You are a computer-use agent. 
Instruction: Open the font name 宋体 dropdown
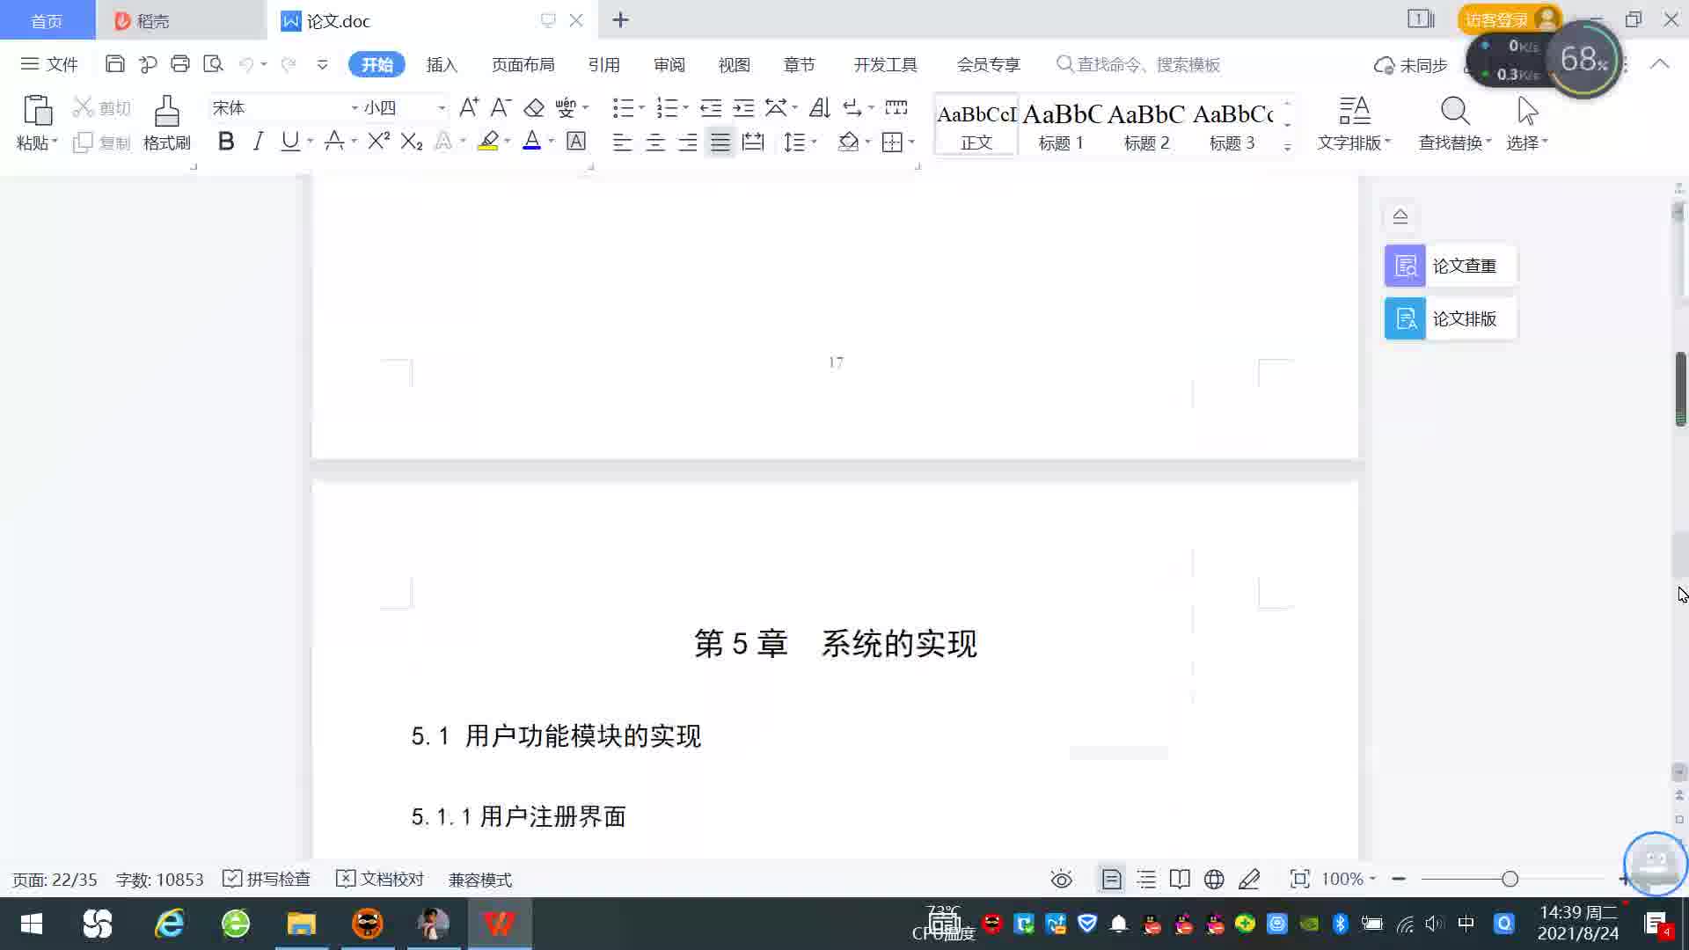pos(355,108)
